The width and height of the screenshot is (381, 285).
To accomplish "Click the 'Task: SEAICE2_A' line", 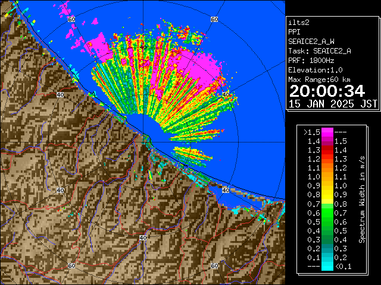I will pyautogui.click(x=320, y=51).
